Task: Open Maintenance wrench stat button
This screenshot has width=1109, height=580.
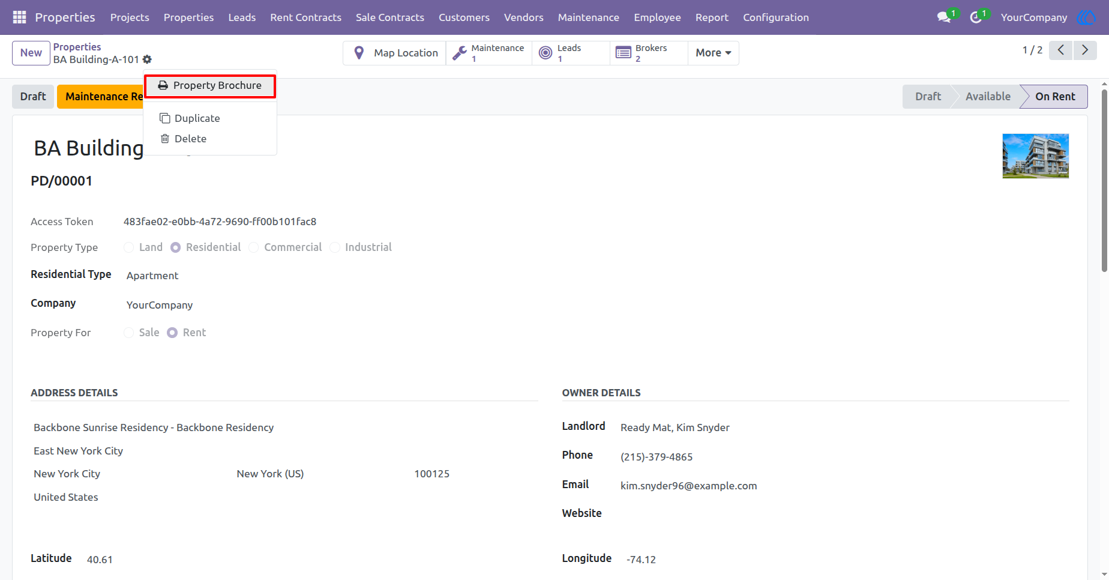Action: point(489,53)
